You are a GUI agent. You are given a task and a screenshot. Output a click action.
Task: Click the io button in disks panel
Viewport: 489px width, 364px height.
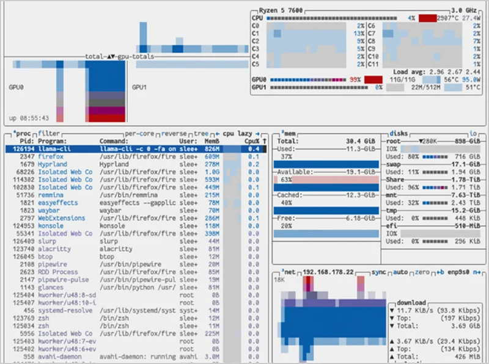(472, 133)
